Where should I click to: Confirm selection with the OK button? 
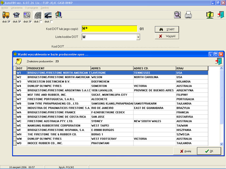[x=208, y=151]
